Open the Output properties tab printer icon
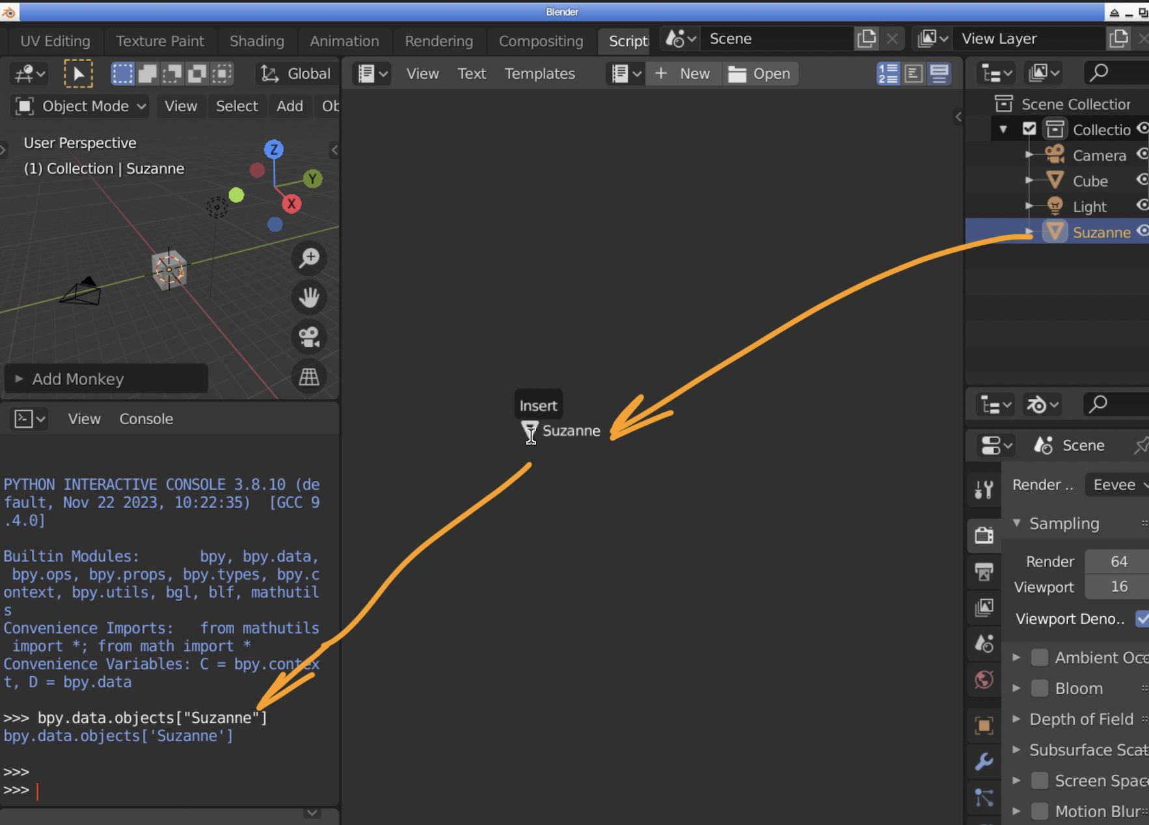 pyautogui.click(x=984, y=572)
